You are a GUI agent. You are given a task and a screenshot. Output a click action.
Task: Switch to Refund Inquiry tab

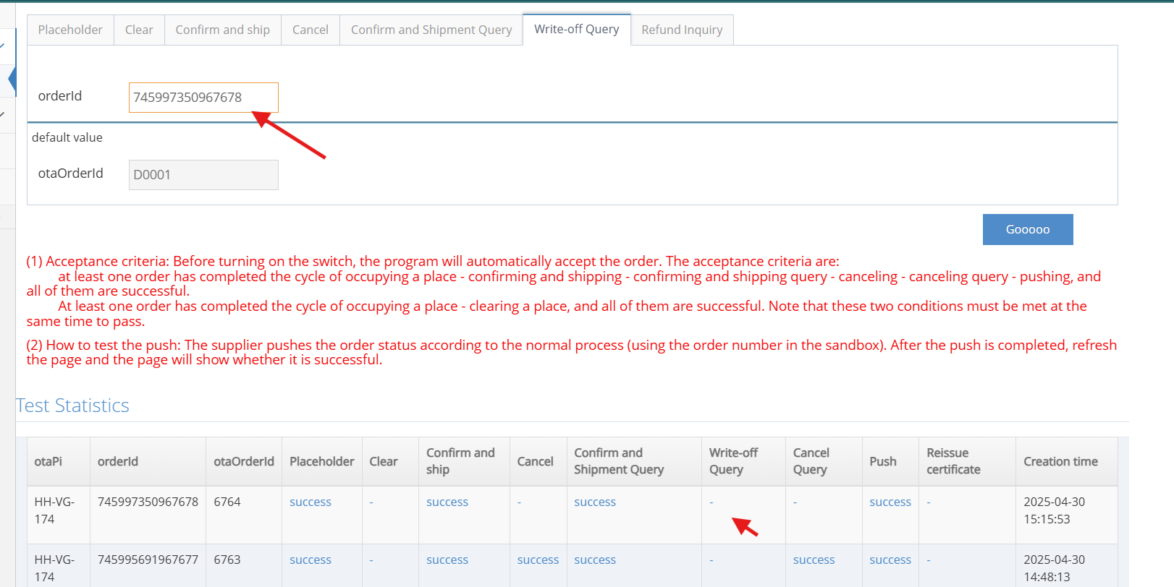(681, 30)
